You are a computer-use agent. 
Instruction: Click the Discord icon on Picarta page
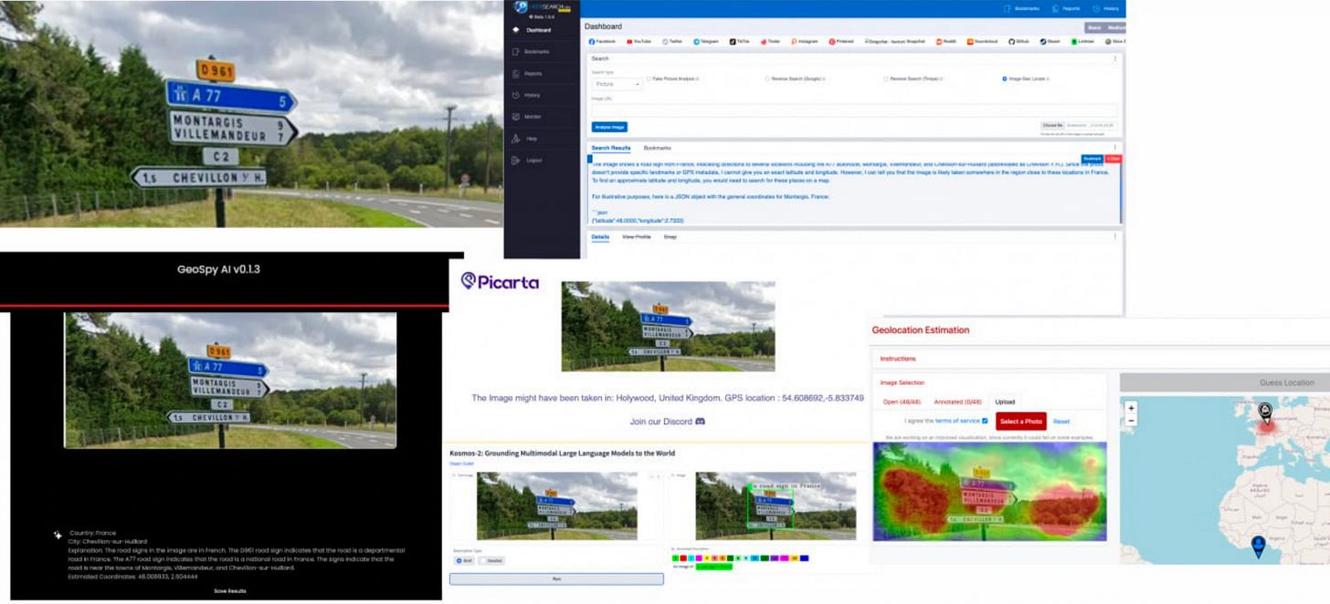[701, 422]
